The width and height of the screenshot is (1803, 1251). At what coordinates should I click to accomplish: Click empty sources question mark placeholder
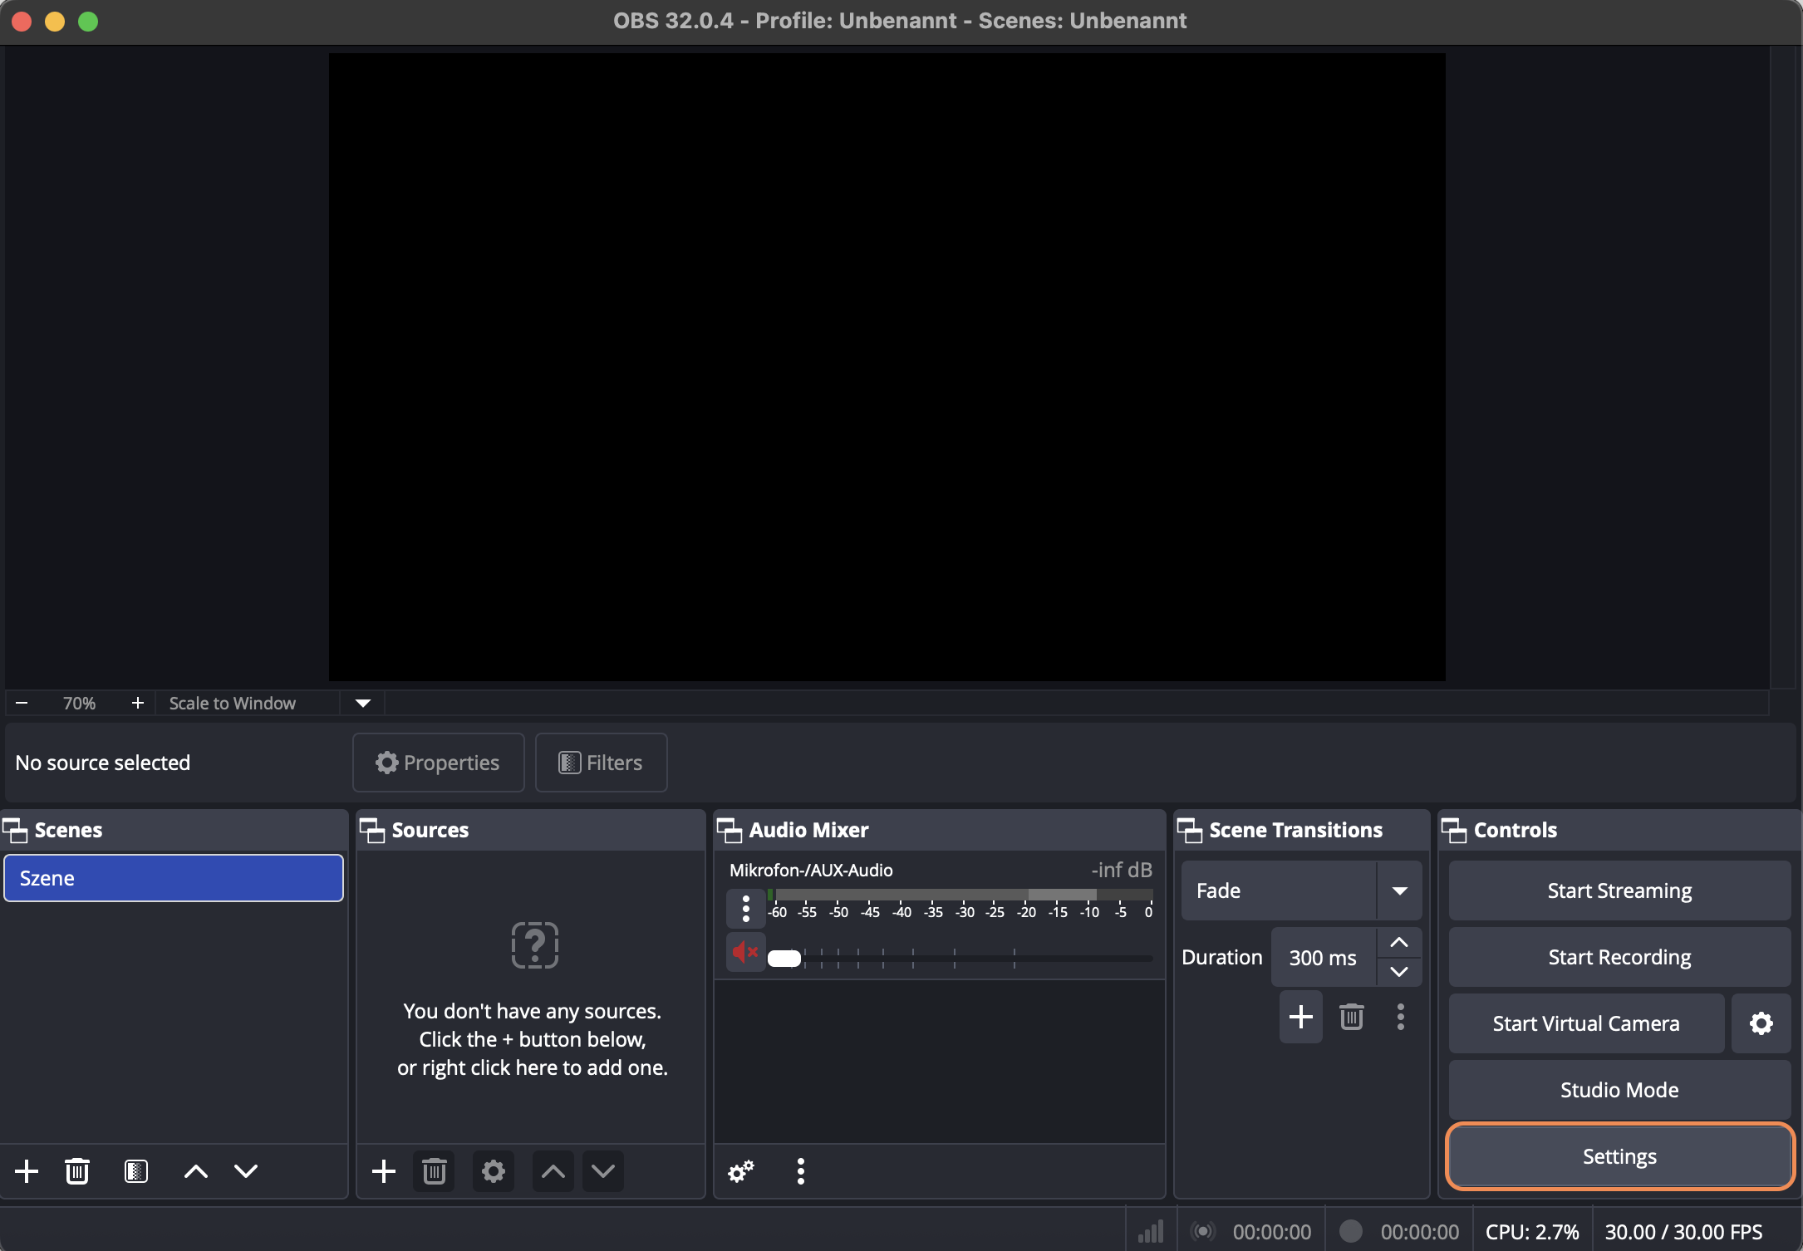coord(534,945)
